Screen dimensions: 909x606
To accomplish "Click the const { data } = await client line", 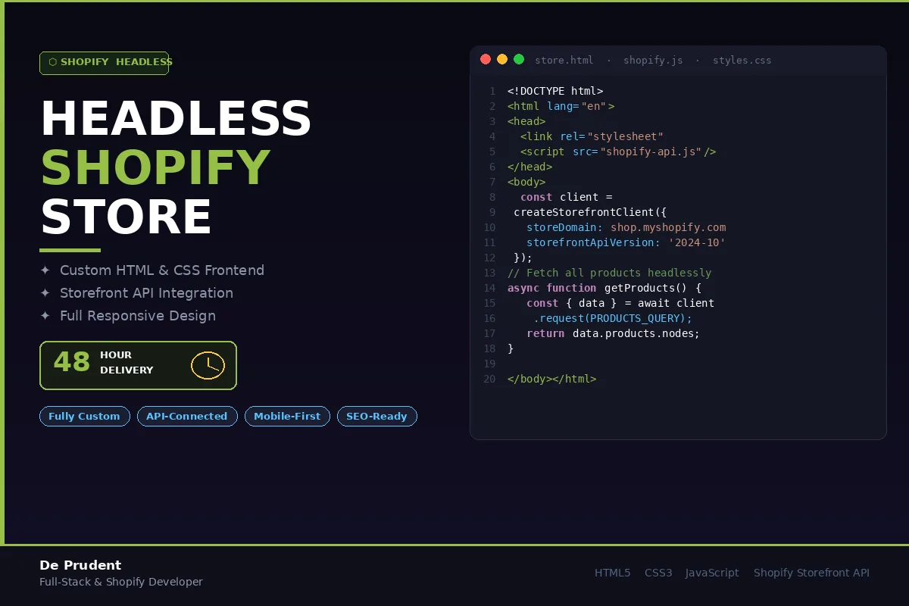I will [x=620, y=303].
